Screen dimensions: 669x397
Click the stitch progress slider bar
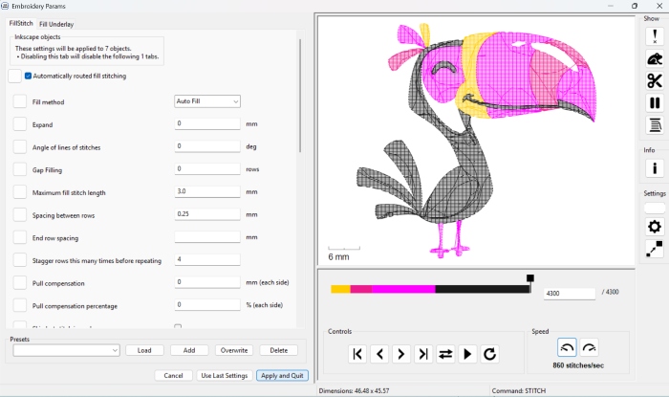tap(430, 289)
